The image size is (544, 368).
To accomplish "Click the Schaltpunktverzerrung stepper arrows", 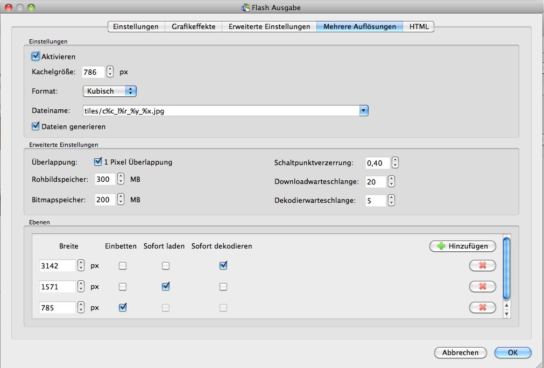I will coord(395,162).
